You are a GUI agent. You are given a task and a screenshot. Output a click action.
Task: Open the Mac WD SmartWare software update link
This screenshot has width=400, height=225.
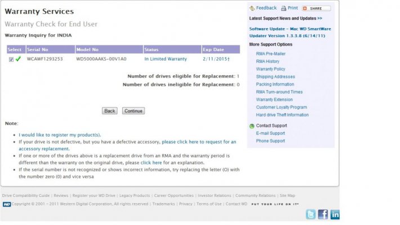click(x=290, y=33)
